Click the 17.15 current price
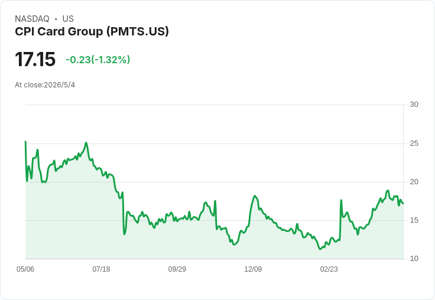 point(35,59)
